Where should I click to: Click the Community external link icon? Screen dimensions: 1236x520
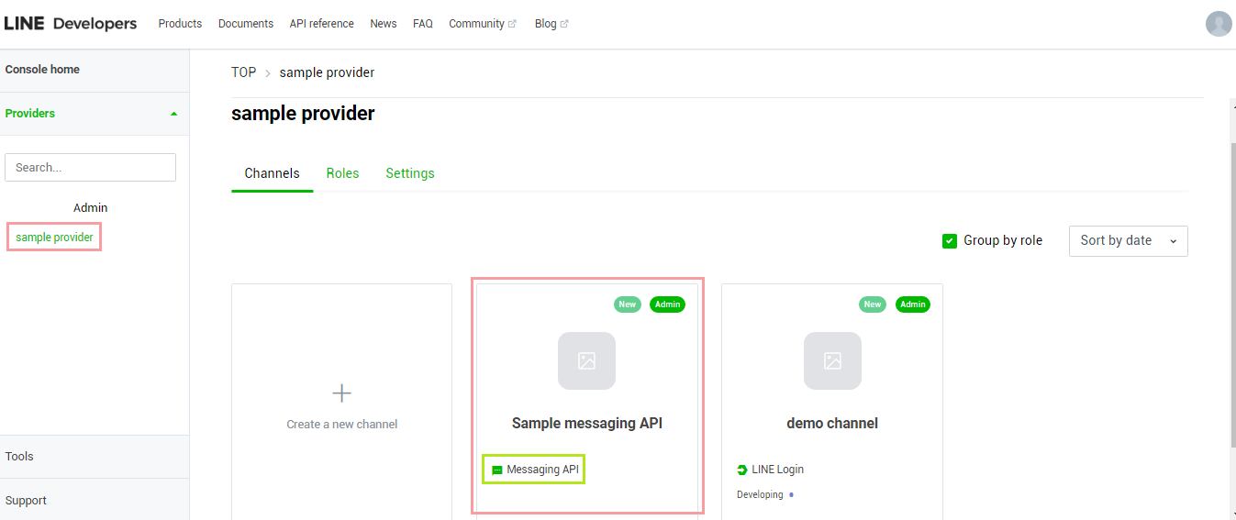[x=512, y=24]
